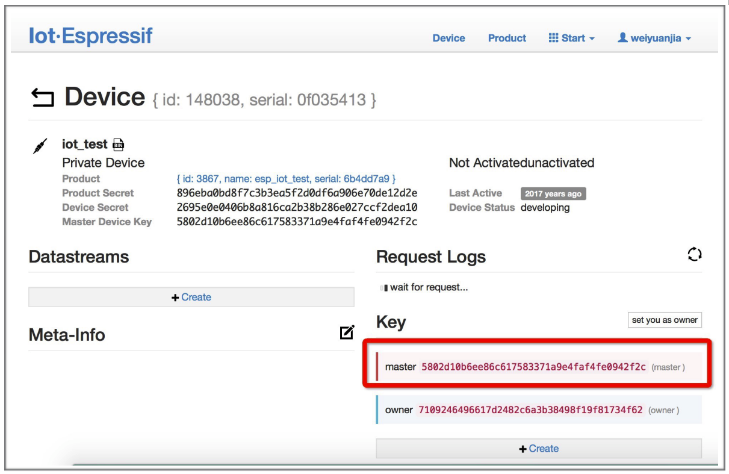
Task: Open the Start dropdown menu
Action: click(x=572, y=38)
